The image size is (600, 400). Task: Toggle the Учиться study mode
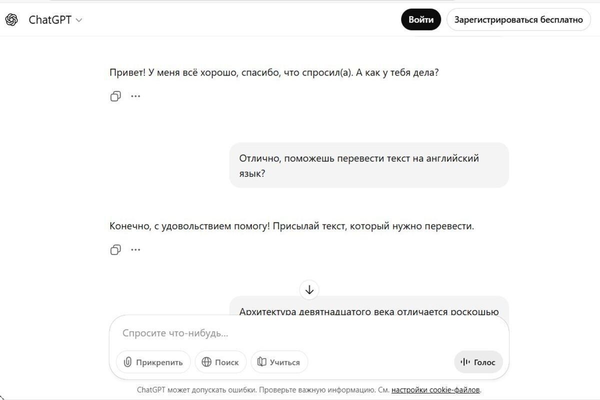(x=279, y=362)
